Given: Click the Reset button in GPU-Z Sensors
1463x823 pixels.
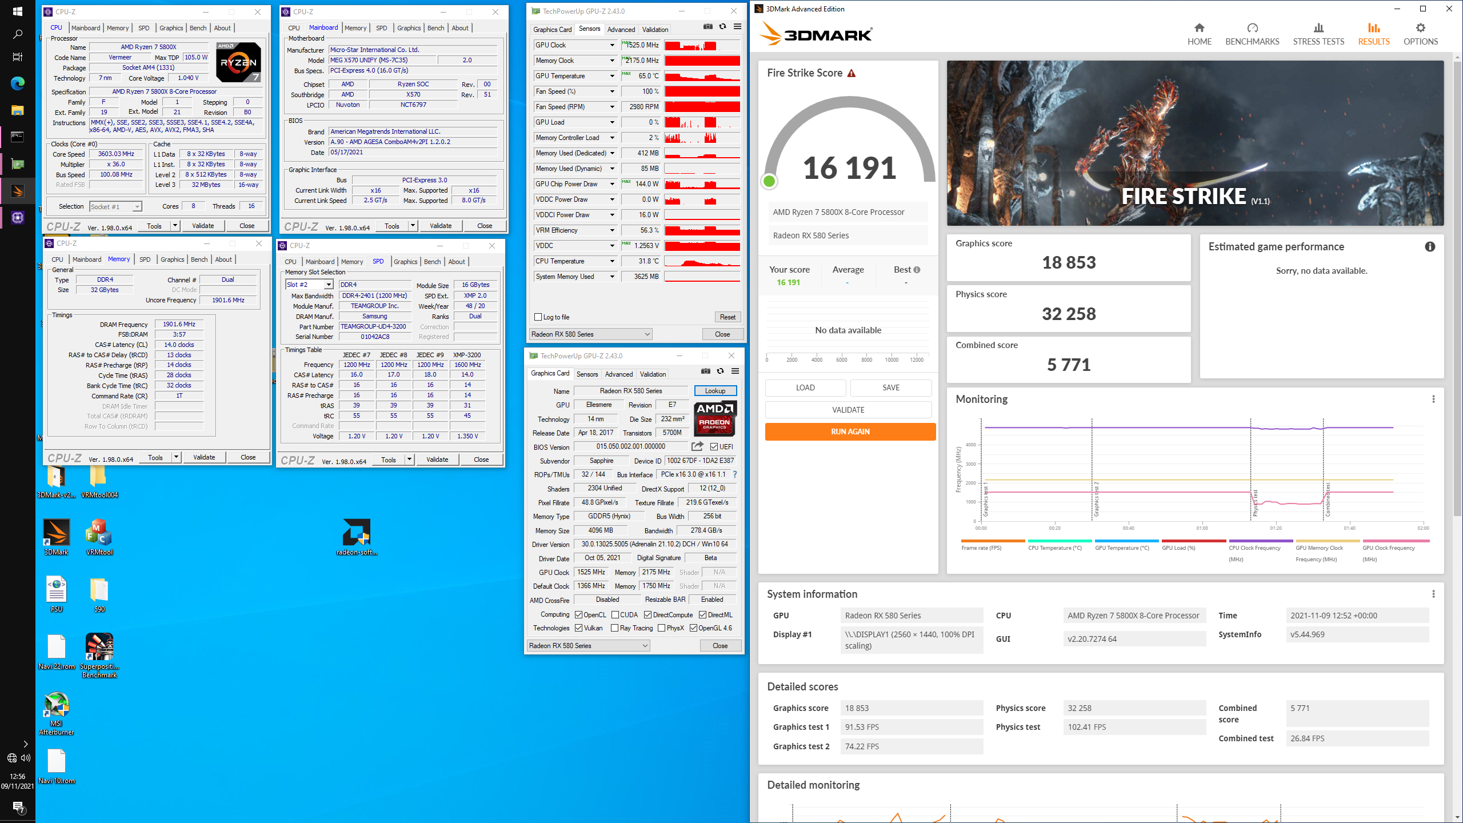Looking at the screenshot, I should [727, 317].
